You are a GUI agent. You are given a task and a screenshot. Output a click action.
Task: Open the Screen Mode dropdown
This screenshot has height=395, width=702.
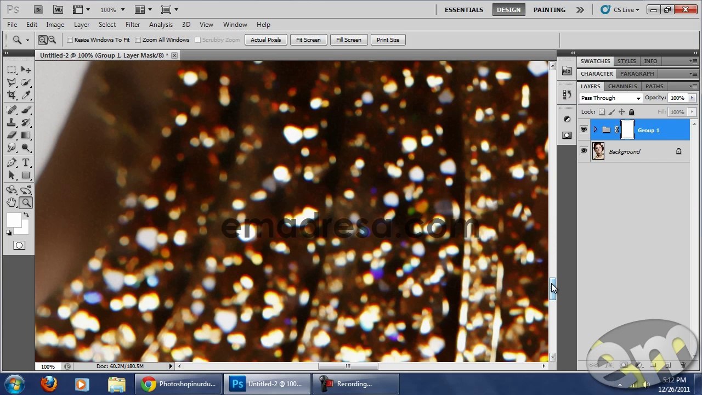(x=169, y=9)
